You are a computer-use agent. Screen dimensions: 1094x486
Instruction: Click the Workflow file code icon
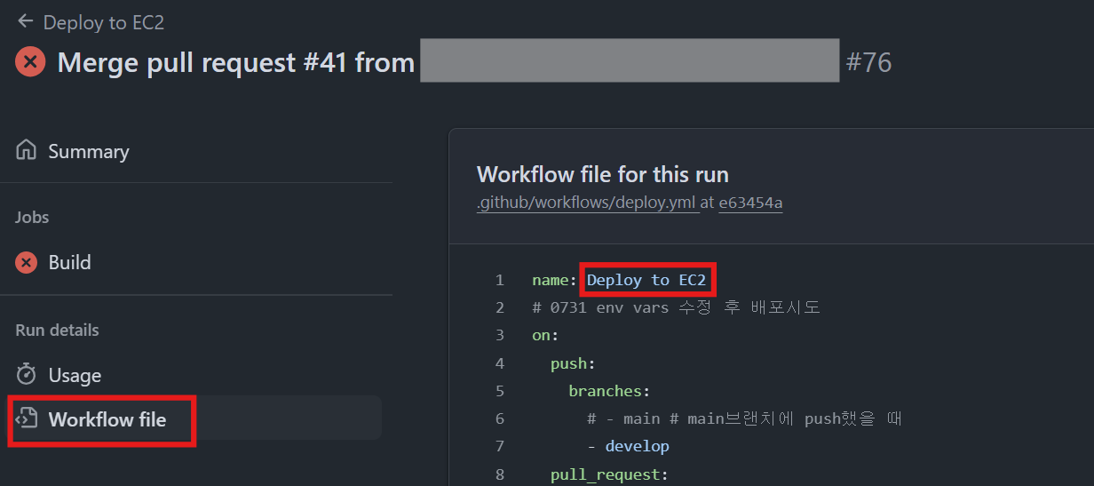pos(27,418)
